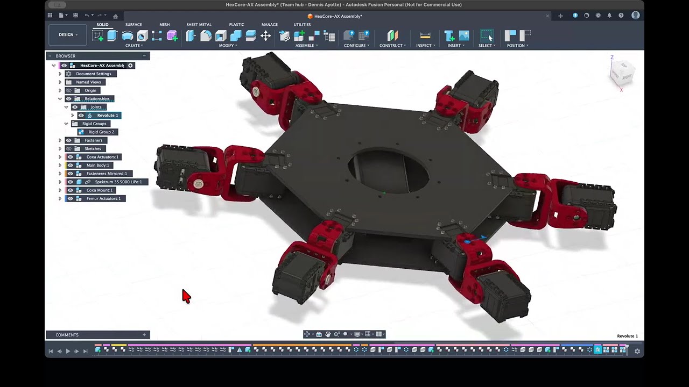689x387 pixels.
Task: Expand the Coxa Actuators:1 tree node
Action: click(x=60, y=157)
